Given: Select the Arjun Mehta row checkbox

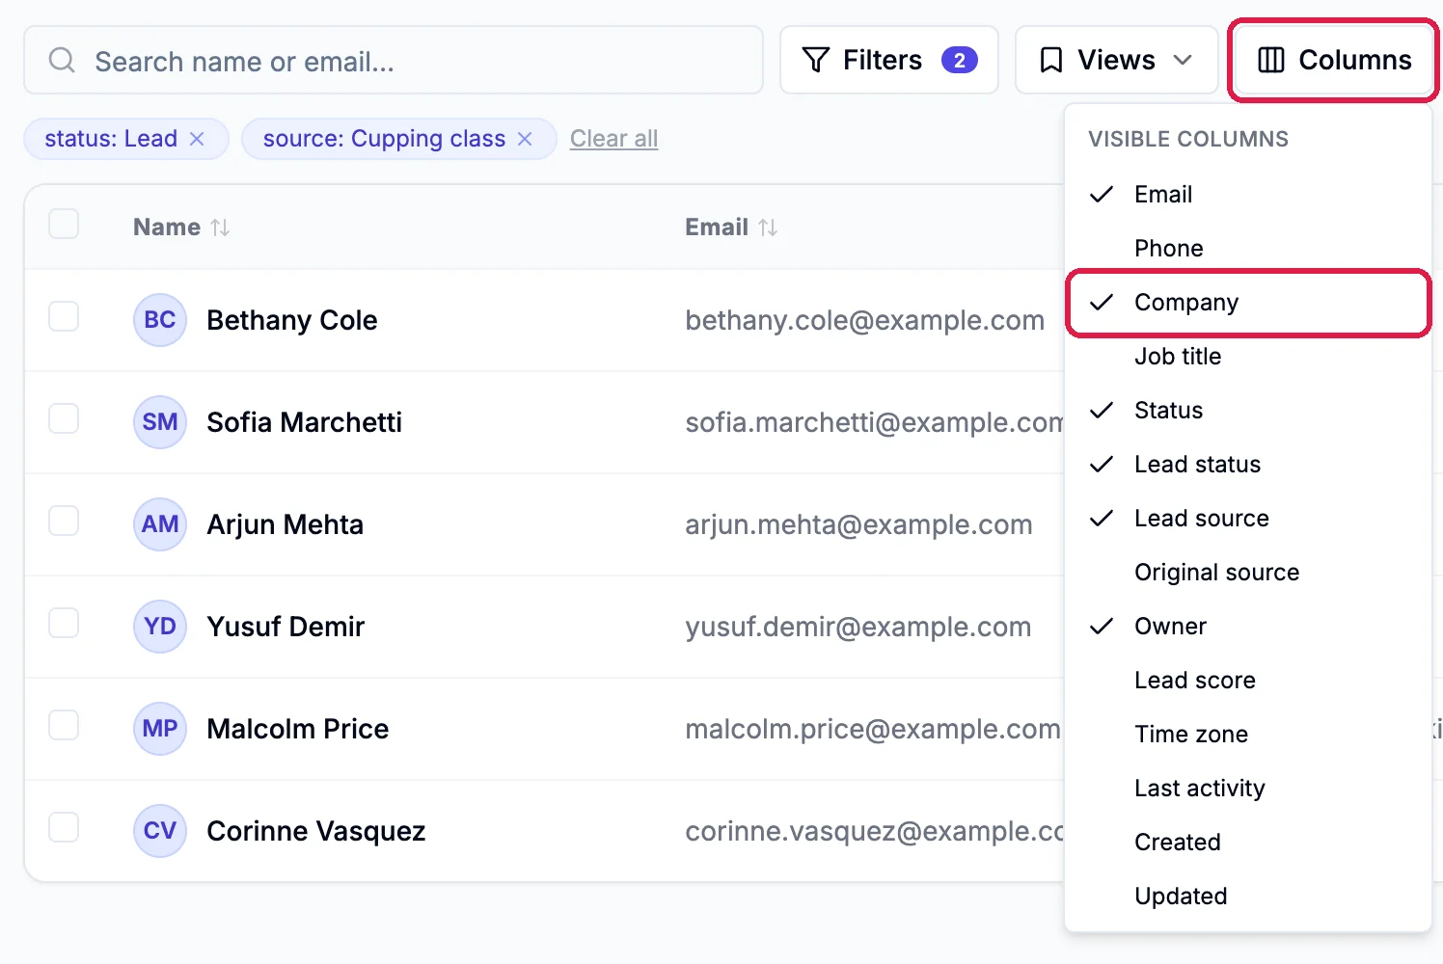Looking at the screenshot, I should 64,521.
